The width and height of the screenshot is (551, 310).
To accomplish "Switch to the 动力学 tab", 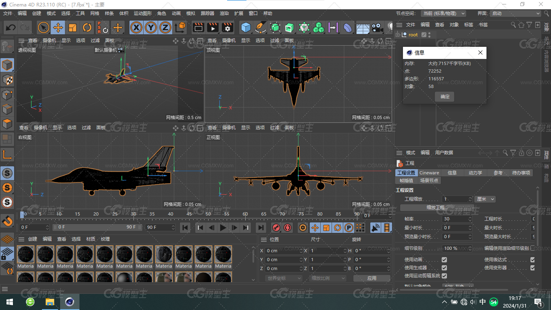I will click(x=475, y=173).
